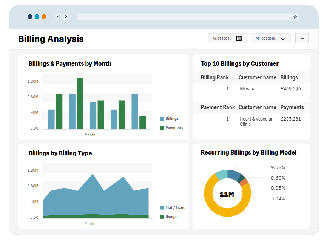Viewport: 327px width, 240px height.
Task: Click the 11M total in the donut center
Action: coord(227,193)
